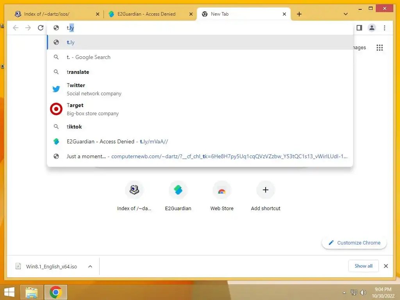Click the Target bullseye logo
400x300 pixels.
click(56, 109)
